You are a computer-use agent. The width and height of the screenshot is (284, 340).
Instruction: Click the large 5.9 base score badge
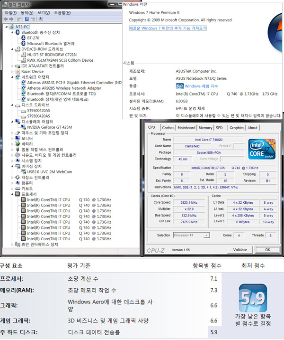coord(253,298)
